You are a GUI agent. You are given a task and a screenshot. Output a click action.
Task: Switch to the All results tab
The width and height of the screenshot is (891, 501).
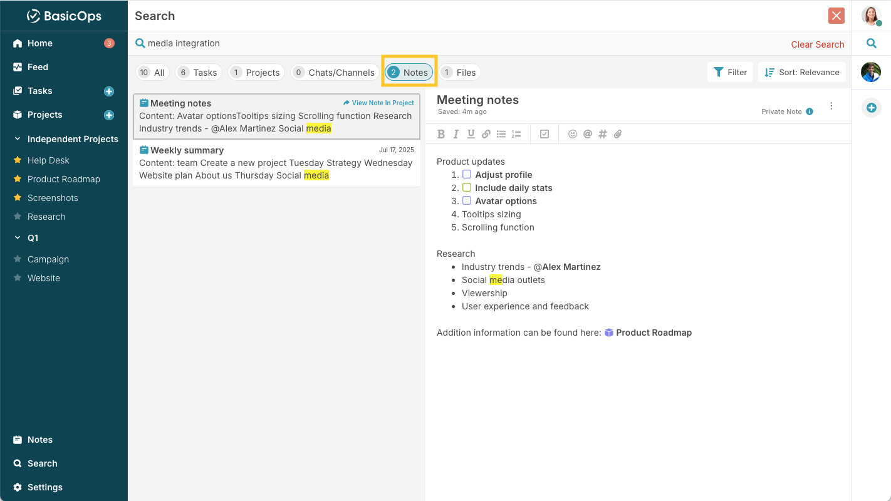[x=152, y=73]
